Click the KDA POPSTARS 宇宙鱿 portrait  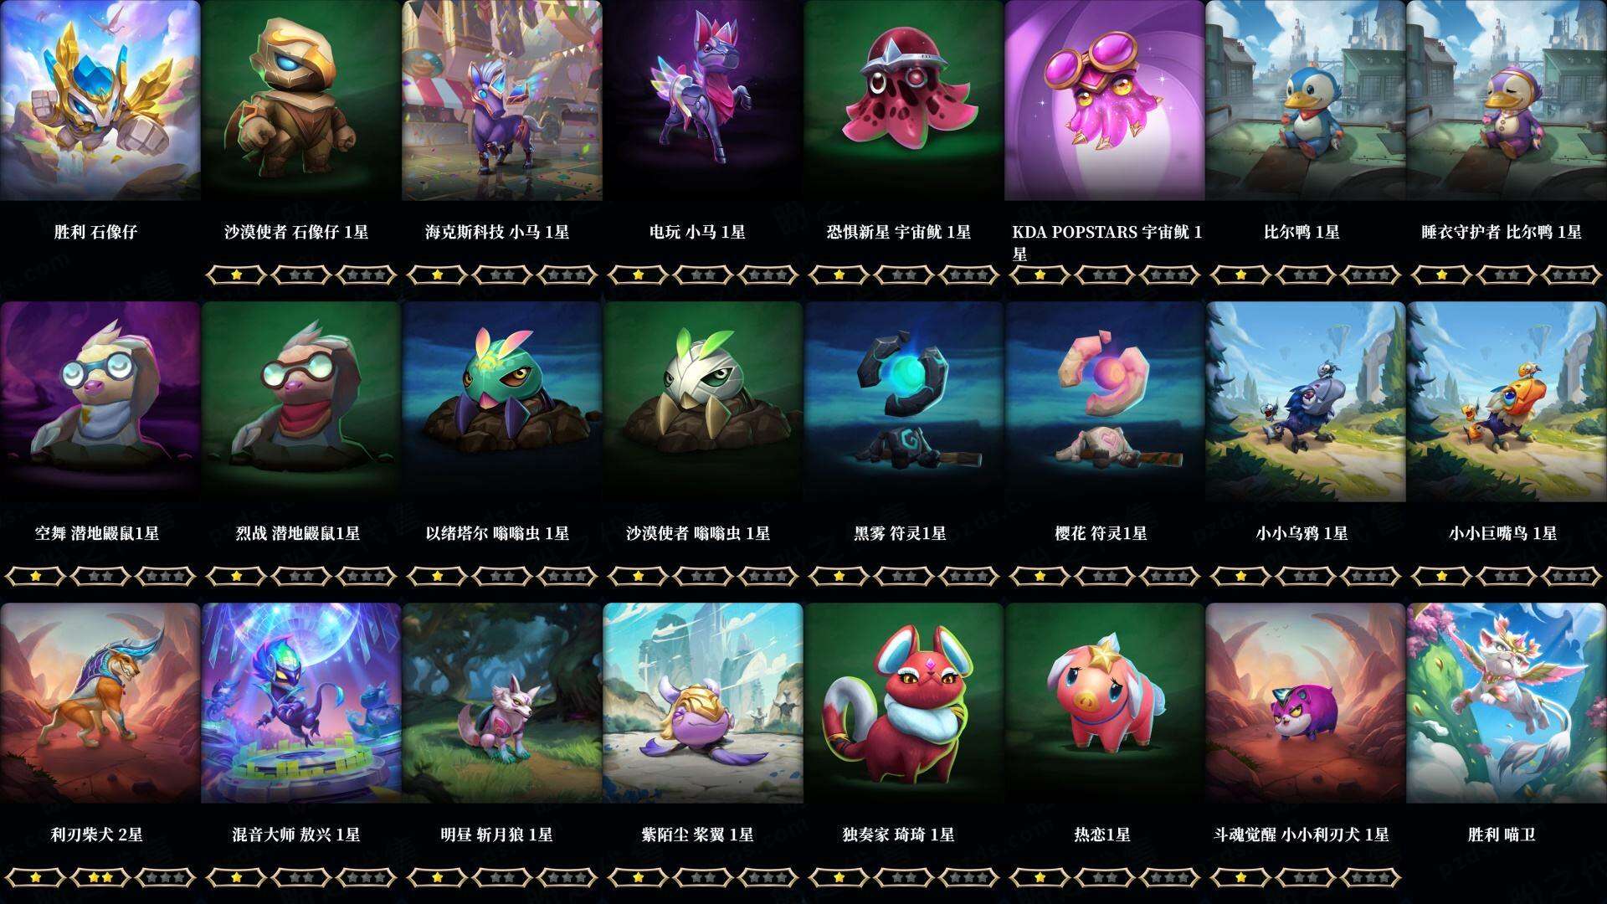click(1105, 100)
